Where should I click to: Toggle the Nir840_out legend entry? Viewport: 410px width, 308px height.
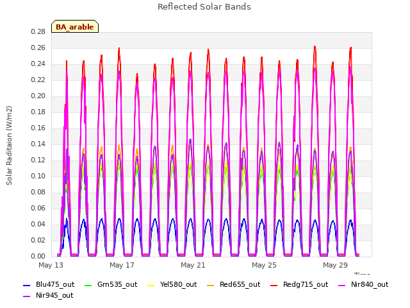click(x=363, y=285)
